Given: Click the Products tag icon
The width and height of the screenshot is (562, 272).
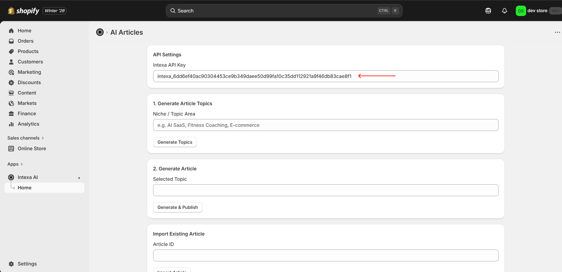Looking at the screenshot, I should [x=11, y=52].
